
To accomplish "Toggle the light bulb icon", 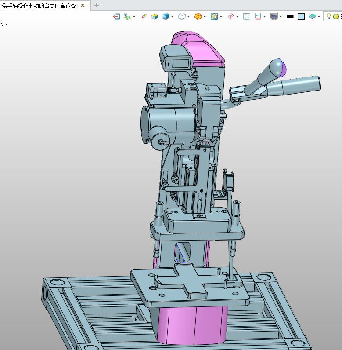I will [x=328, y=16].
